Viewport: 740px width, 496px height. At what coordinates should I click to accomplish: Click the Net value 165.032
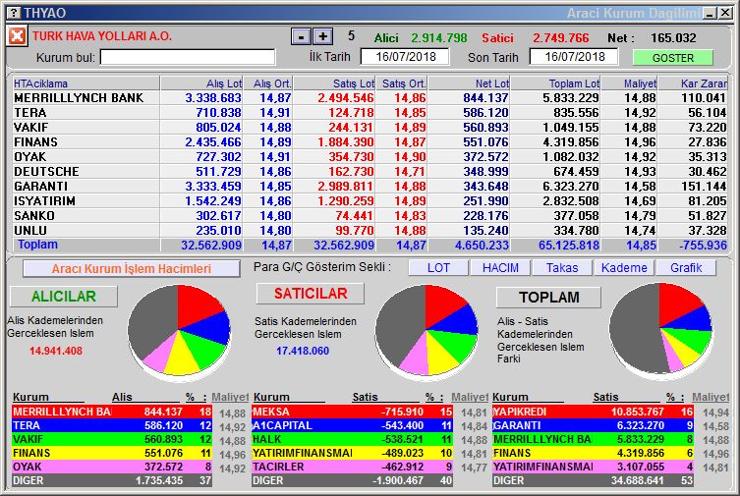point(673,37)
